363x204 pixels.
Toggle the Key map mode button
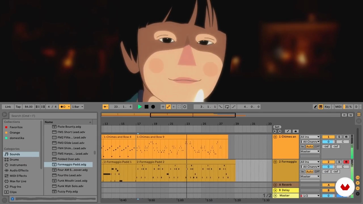327,107
